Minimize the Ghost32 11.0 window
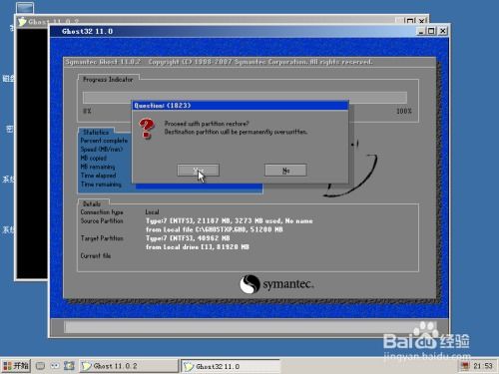 pyautogui.click(x=421, y=31)
